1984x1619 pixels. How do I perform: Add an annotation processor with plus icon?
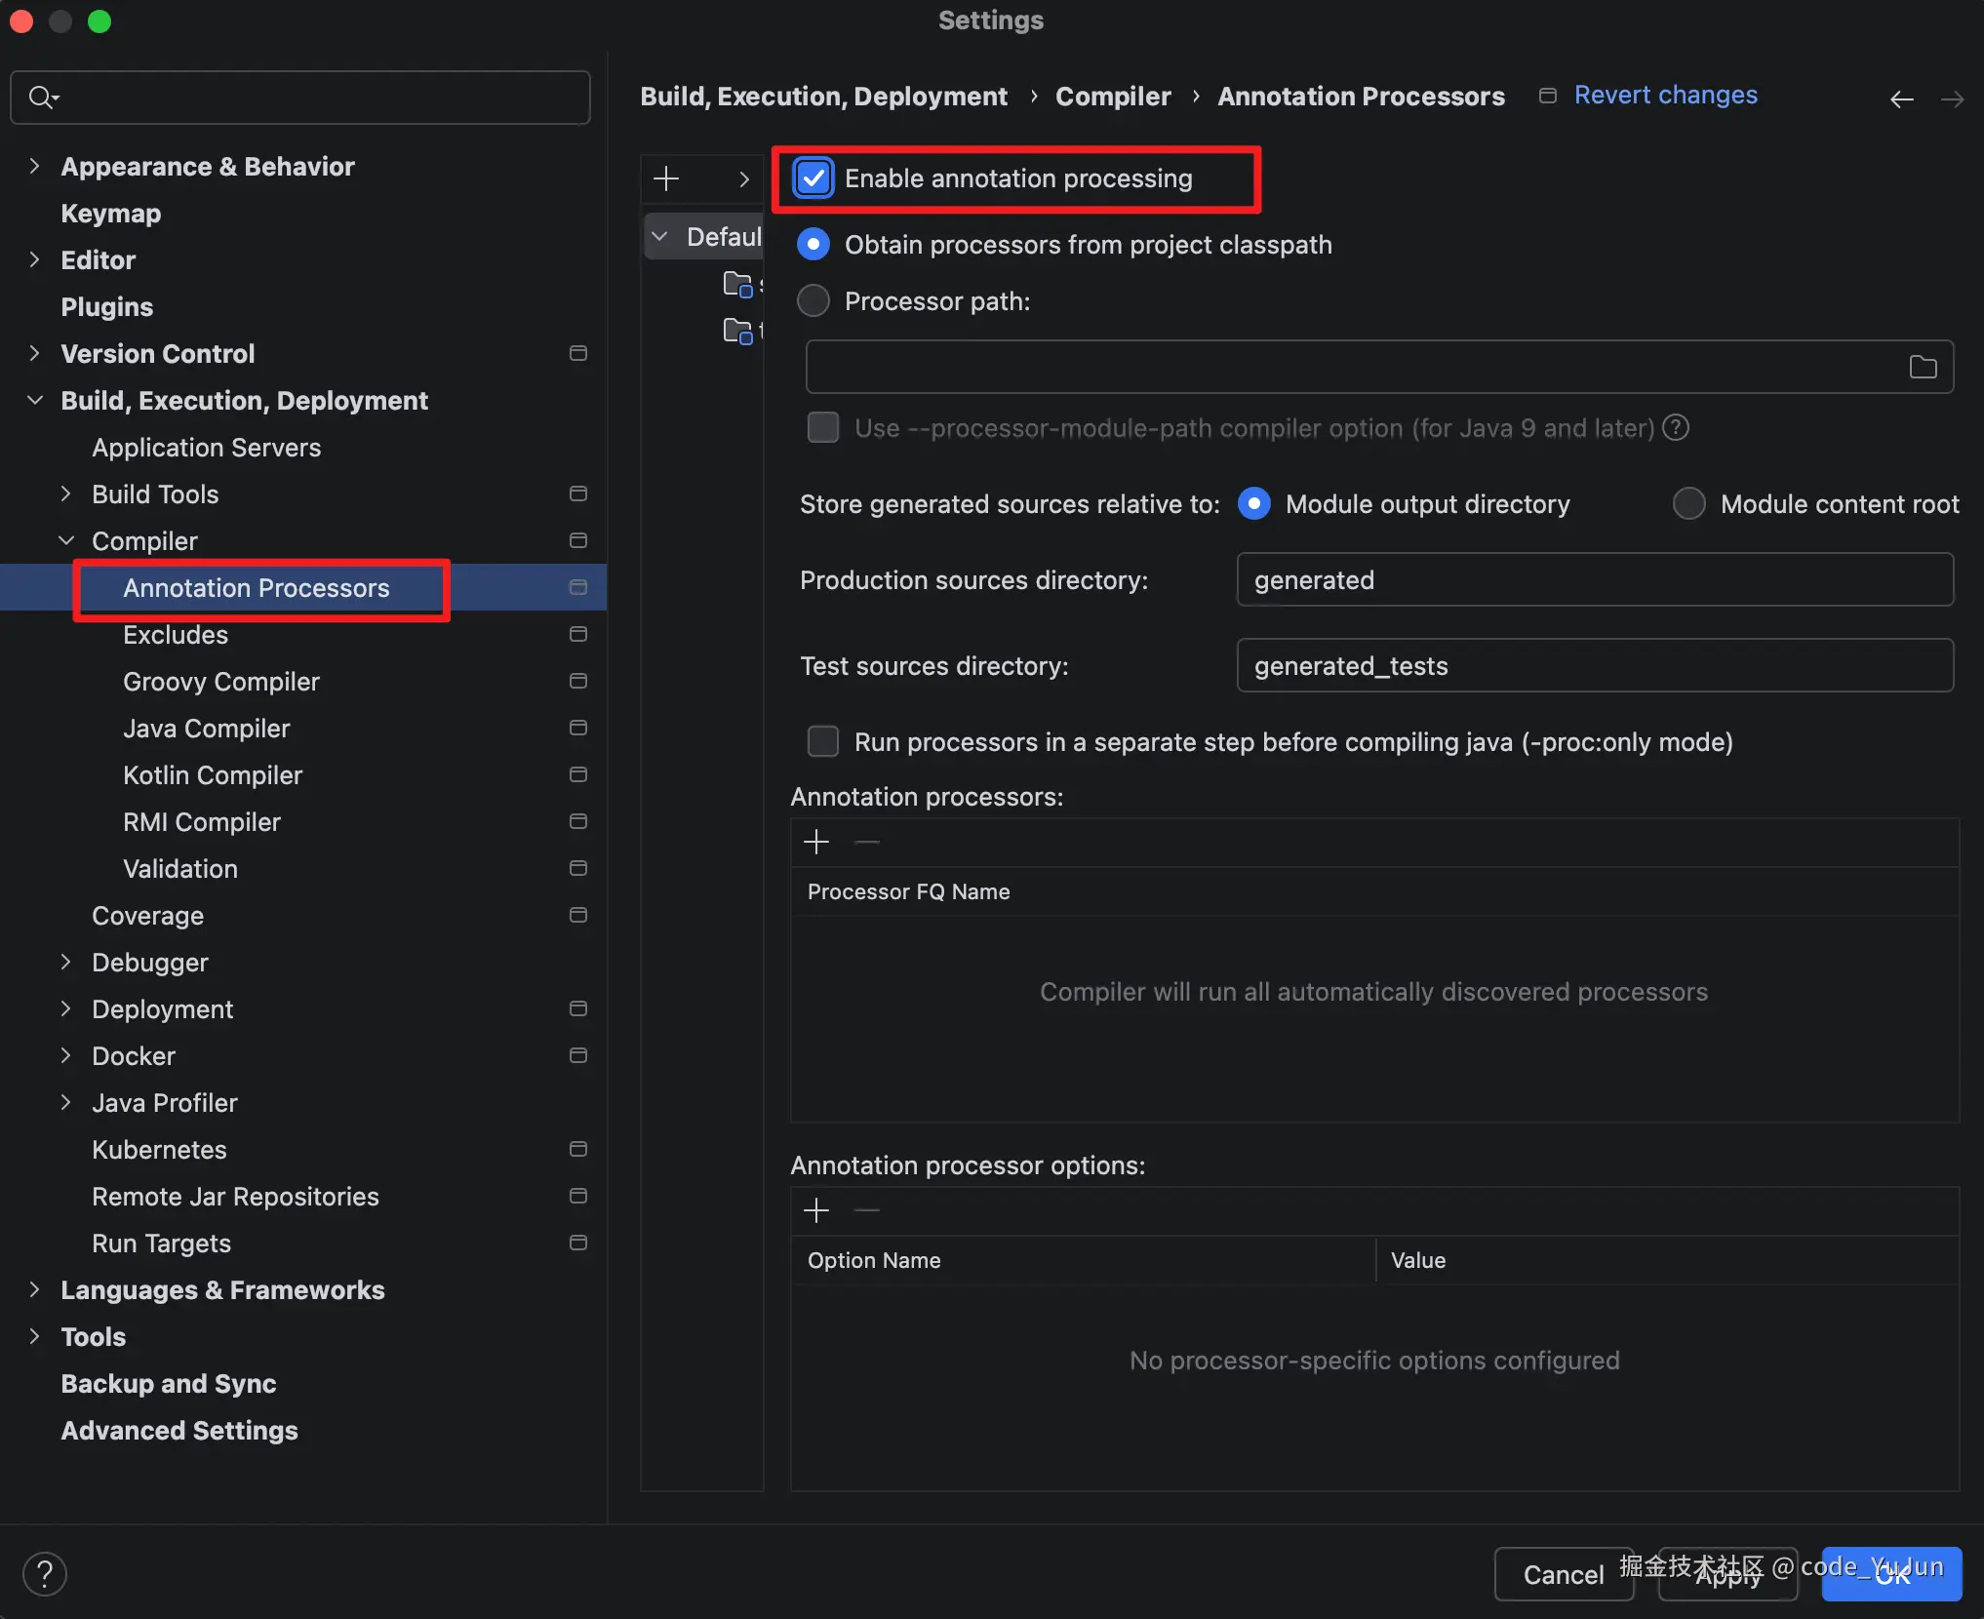point(815,841)
